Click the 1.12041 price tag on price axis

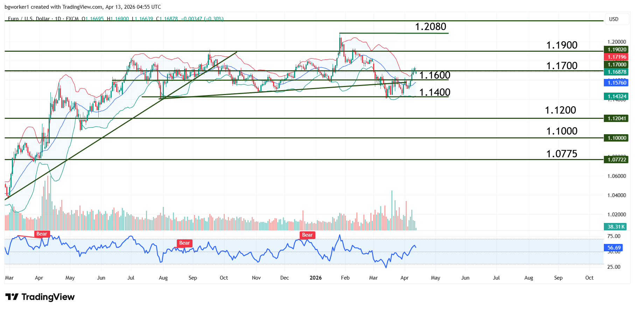tap(616, 118)
